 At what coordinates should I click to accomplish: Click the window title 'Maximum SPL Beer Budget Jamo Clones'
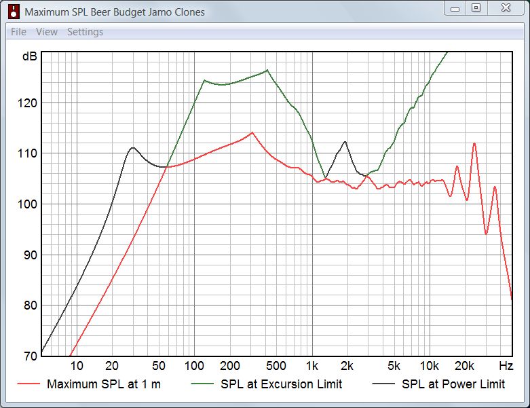115,12
